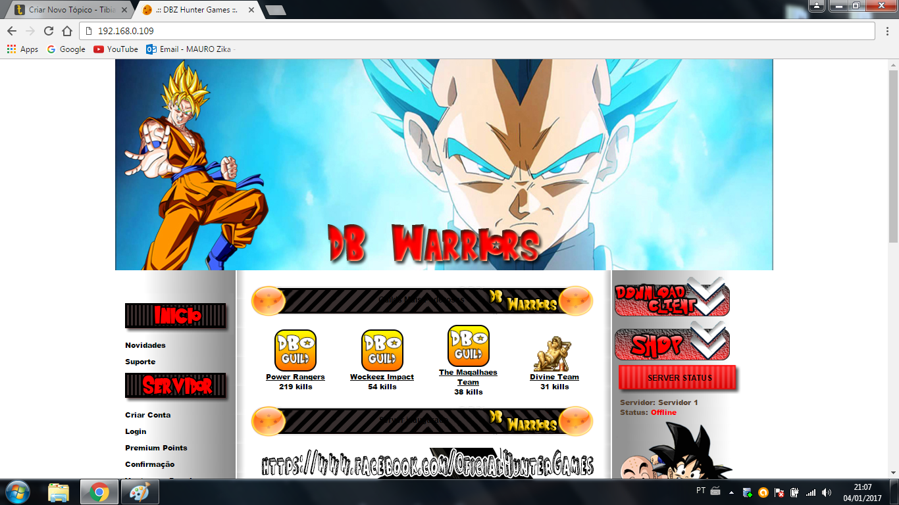Open the Chrome three-dot menu

[887, 31]
